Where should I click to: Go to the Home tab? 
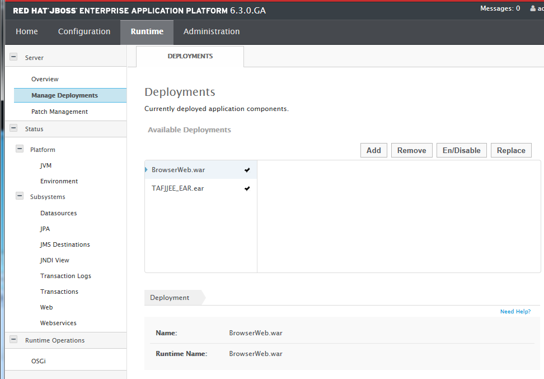pyautogui.click(x=27, y=31)
